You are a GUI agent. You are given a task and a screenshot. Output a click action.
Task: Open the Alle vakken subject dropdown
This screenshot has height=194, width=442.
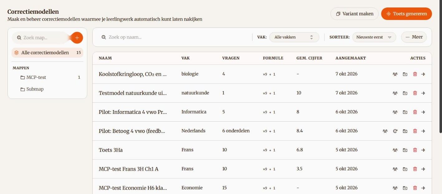294,37
